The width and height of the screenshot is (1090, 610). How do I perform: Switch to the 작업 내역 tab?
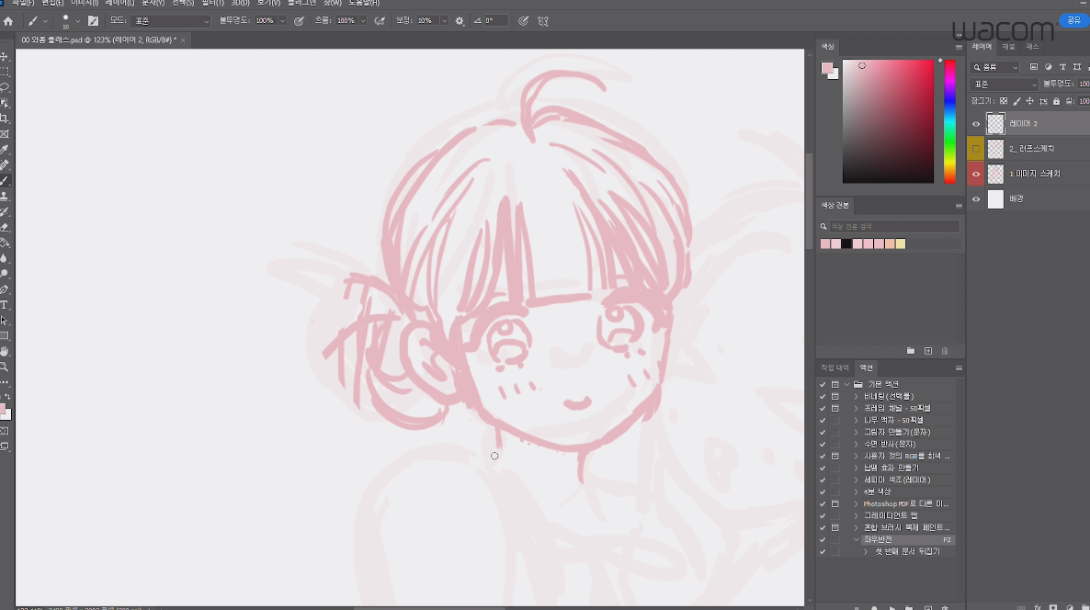click(835, 367)
